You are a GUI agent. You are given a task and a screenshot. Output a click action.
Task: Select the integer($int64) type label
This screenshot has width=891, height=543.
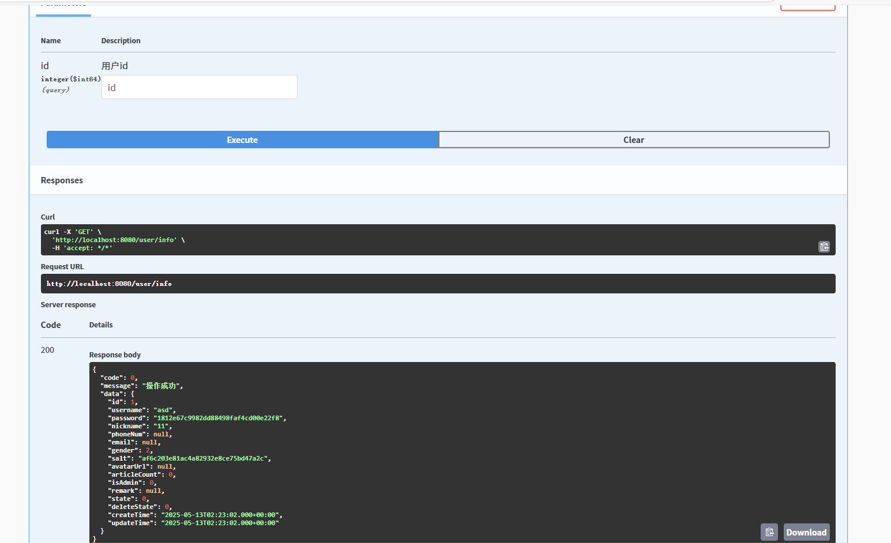pos(71,79)
